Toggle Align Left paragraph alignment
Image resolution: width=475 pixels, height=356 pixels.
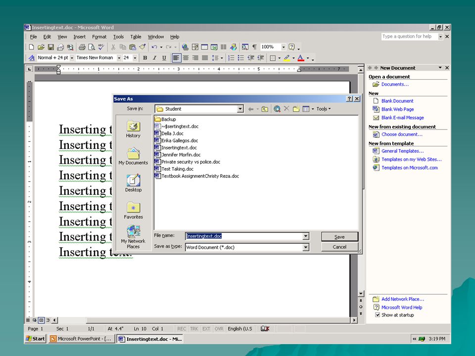(176, 58)
